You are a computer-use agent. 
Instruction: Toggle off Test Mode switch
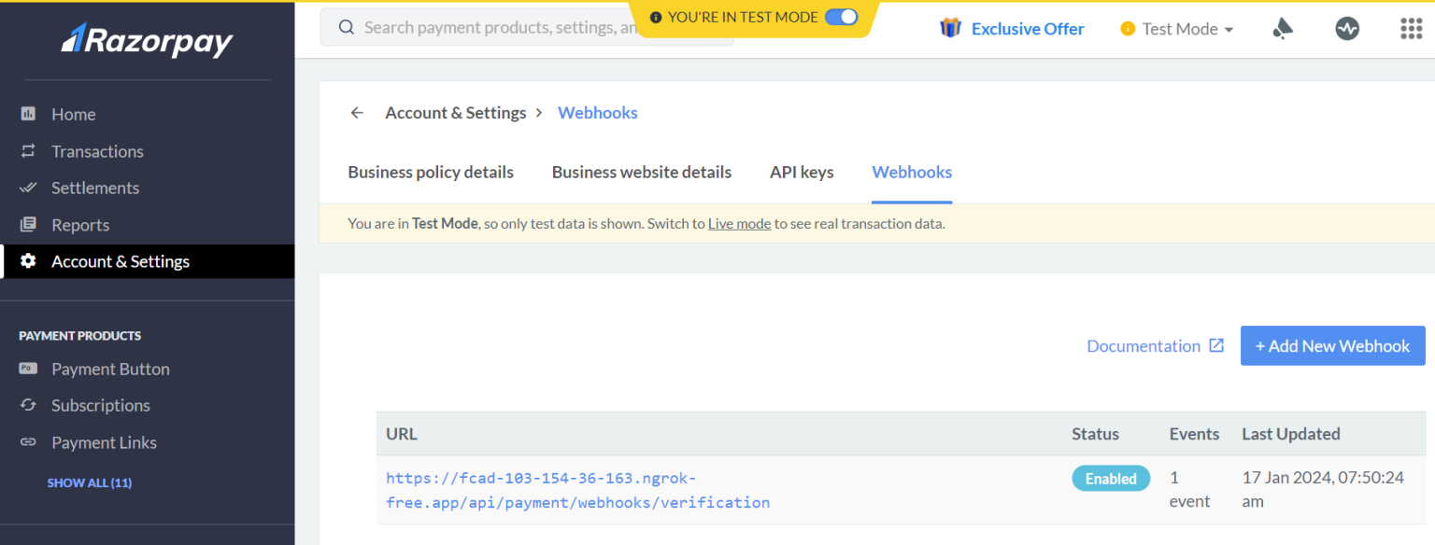point(842,17)
